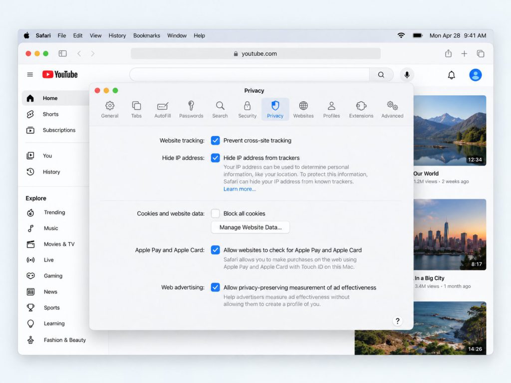The width and height of the screenshot is (511, 383).
Task: Open the History menu in menu bar
Action: coord(117,35)
